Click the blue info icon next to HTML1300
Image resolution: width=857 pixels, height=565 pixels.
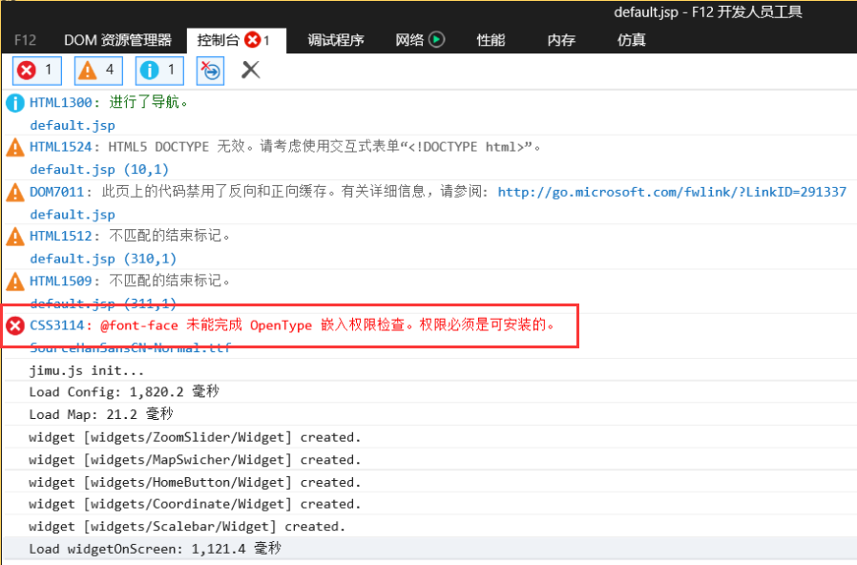[x=14, y=102]
